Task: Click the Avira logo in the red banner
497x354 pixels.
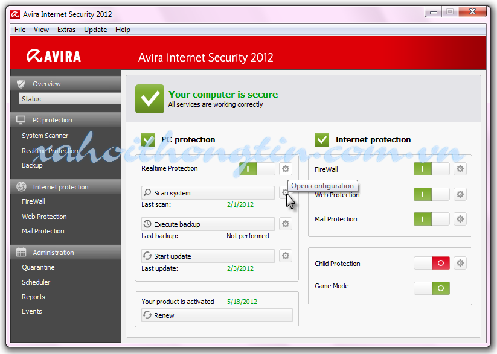Action: (54, 56)
